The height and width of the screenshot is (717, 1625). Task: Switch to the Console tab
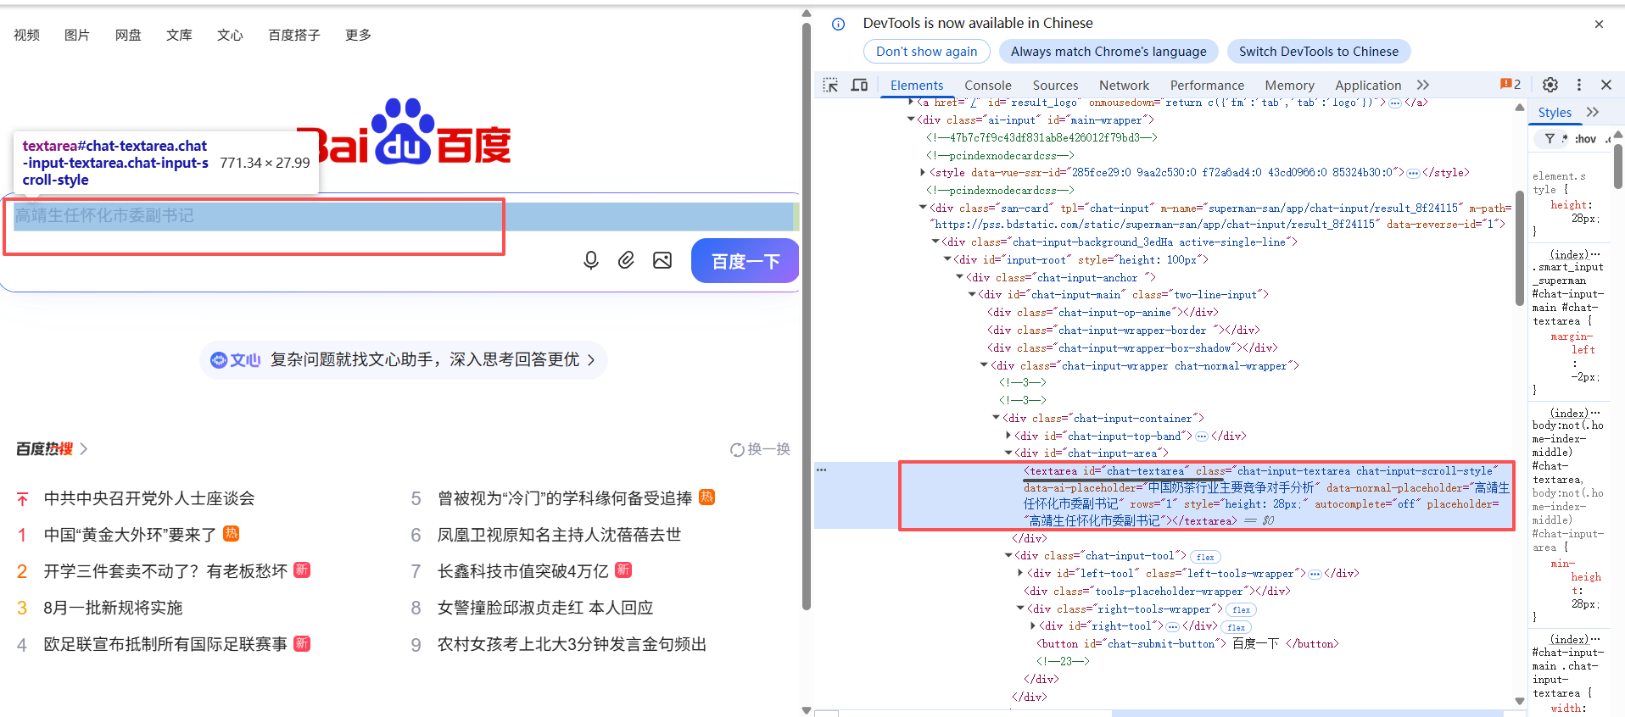[987, 85]
